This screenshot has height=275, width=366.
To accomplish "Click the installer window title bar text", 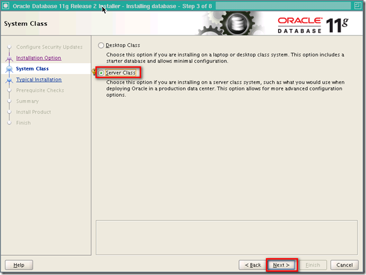I will 113,6.
